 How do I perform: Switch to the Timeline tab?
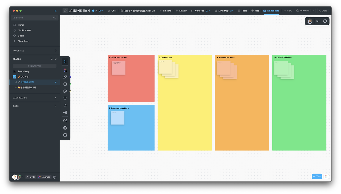pyautogui.click(x=165, y=11)
